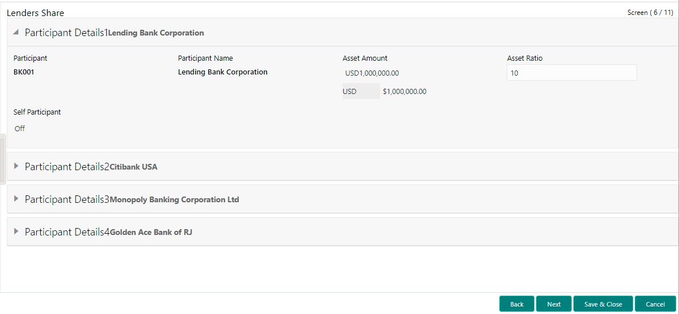
Task: Click the $1,000,000.00 amount field
Action: 405,91
